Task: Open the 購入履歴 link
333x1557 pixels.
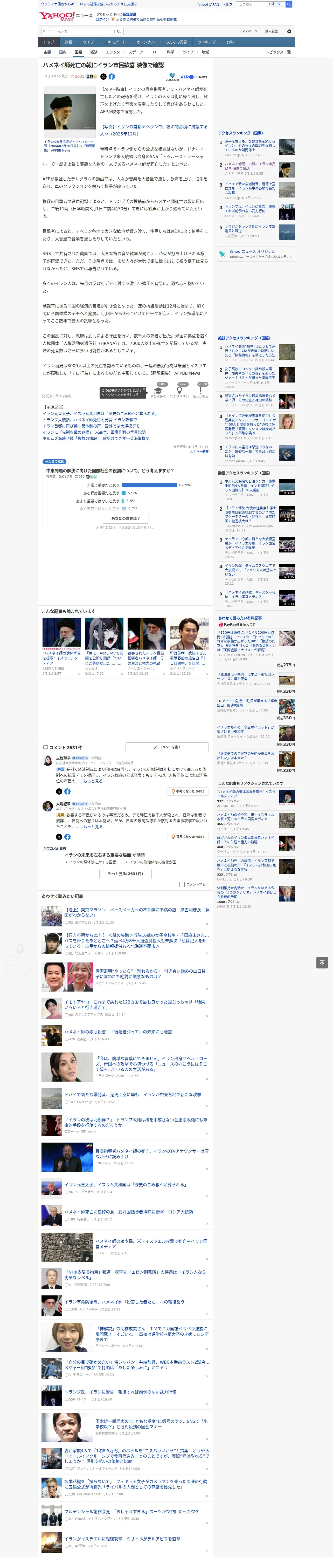Action: click(271, 31)
